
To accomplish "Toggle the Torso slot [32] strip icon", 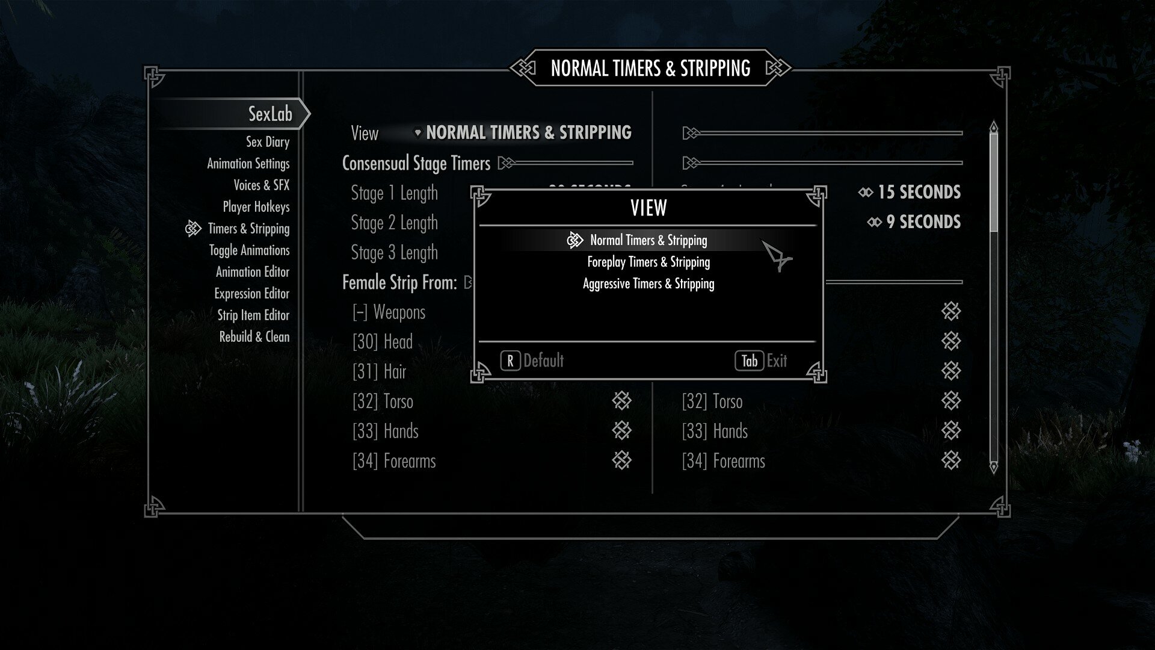I will point(621,401).
